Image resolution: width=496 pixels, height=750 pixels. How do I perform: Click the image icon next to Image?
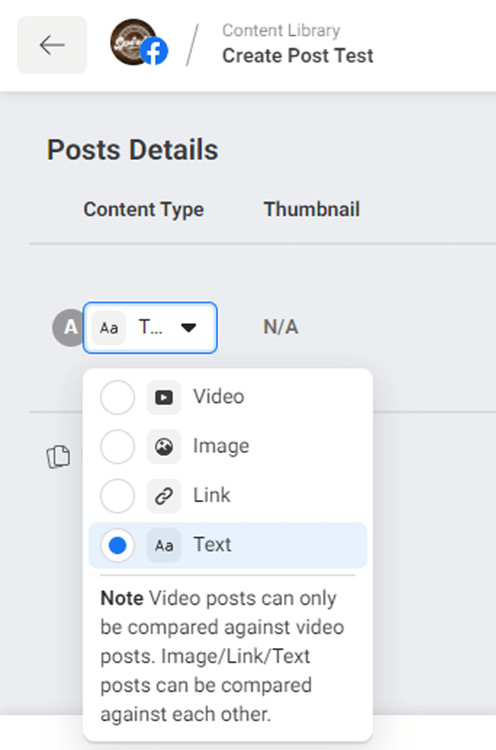(164, 447)
